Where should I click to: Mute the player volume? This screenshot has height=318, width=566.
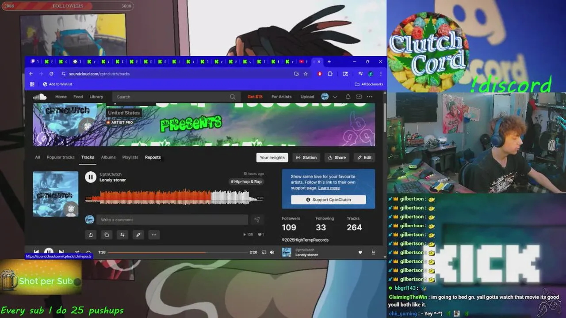point(272,252)
